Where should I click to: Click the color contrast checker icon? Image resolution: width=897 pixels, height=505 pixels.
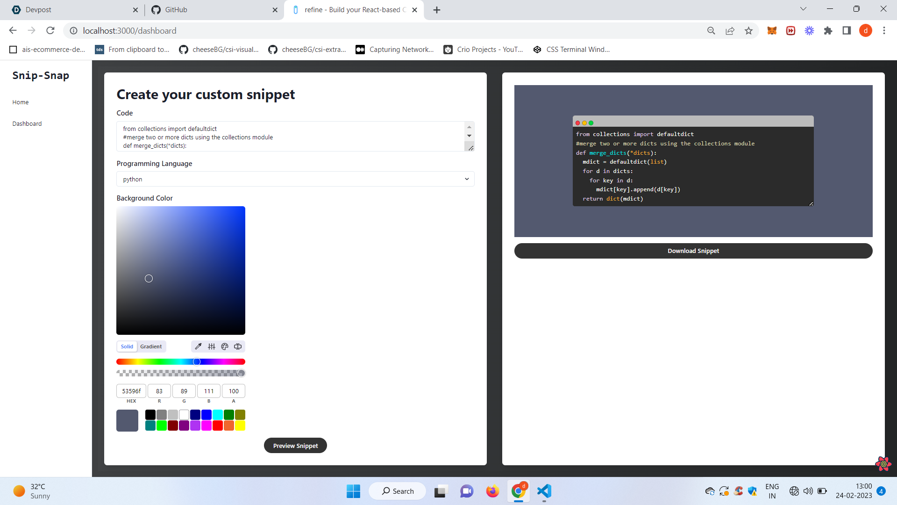pyautogui.click(x=238, y=346)
